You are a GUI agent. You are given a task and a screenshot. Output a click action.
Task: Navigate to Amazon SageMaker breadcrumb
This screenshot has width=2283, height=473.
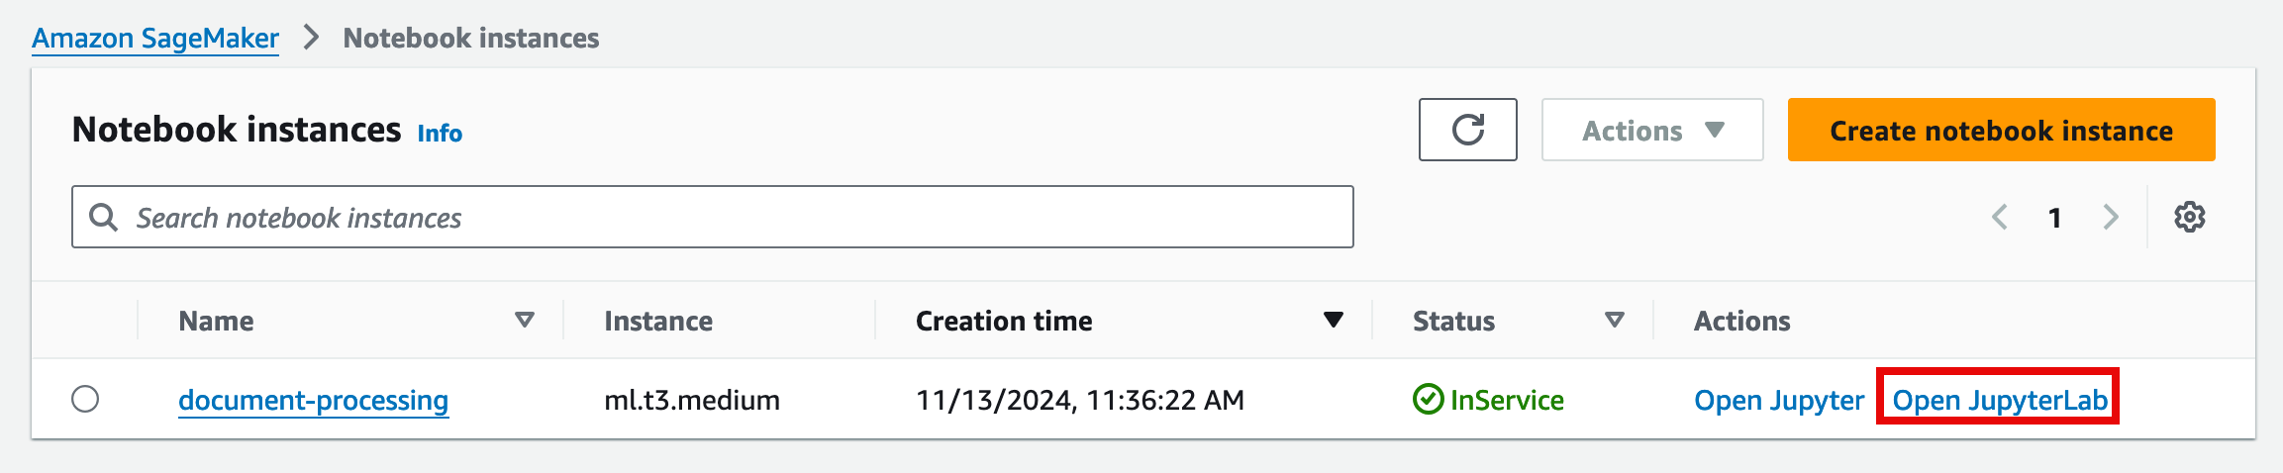[155, 38]
